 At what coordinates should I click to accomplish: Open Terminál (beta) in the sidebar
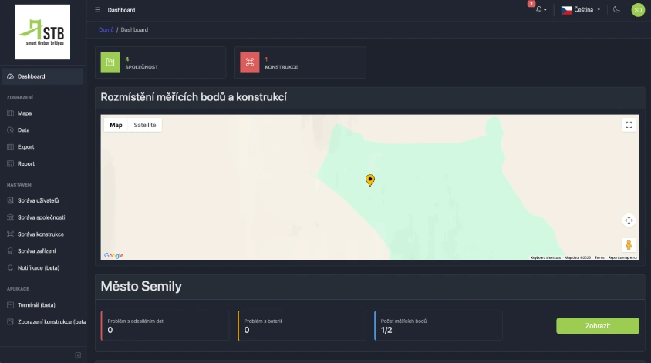[37, 304]
